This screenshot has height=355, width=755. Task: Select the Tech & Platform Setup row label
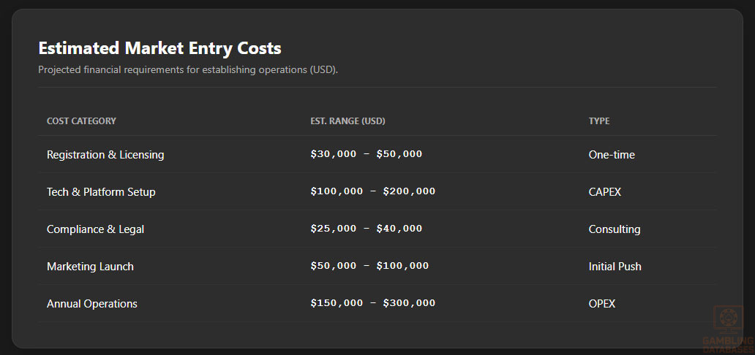pyautogui.click(x=101, y=192)
